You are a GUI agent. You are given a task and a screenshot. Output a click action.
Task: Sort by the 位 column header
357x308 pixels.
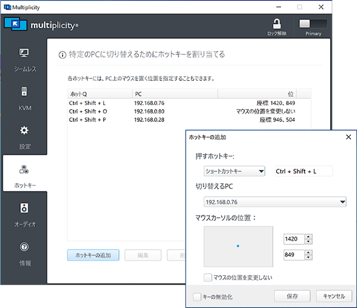(x=257, y=94)
